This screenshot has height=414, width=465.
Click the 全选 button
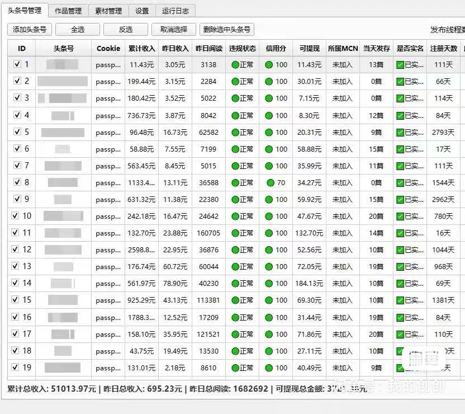coord(78,30)
